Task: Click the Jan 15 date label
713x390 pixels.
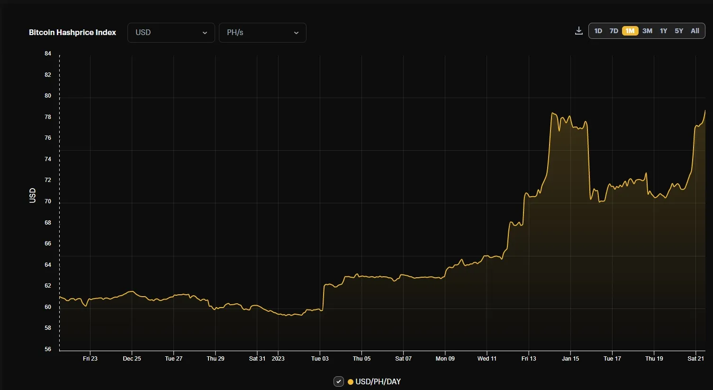Action: [x=570, y=359]
